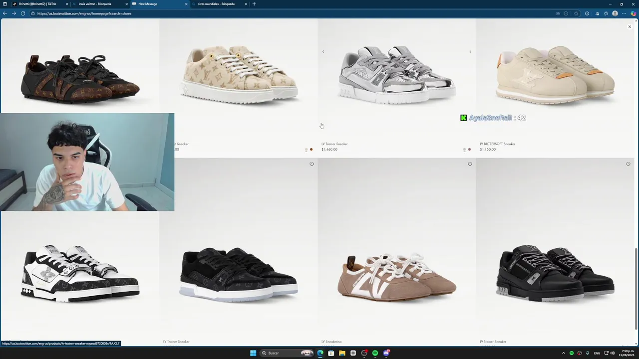Click the $1,150.00 price text
Viewport: 639px width, 359px height.
[x=488, y=150]
